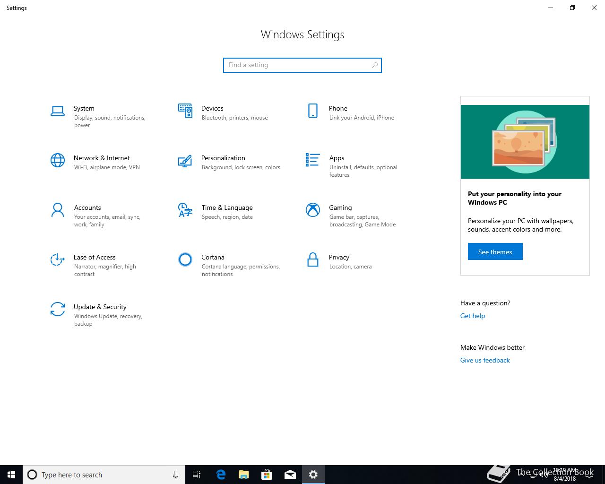
Task: Click the Gaming heading text
Action: click(340, 207)
